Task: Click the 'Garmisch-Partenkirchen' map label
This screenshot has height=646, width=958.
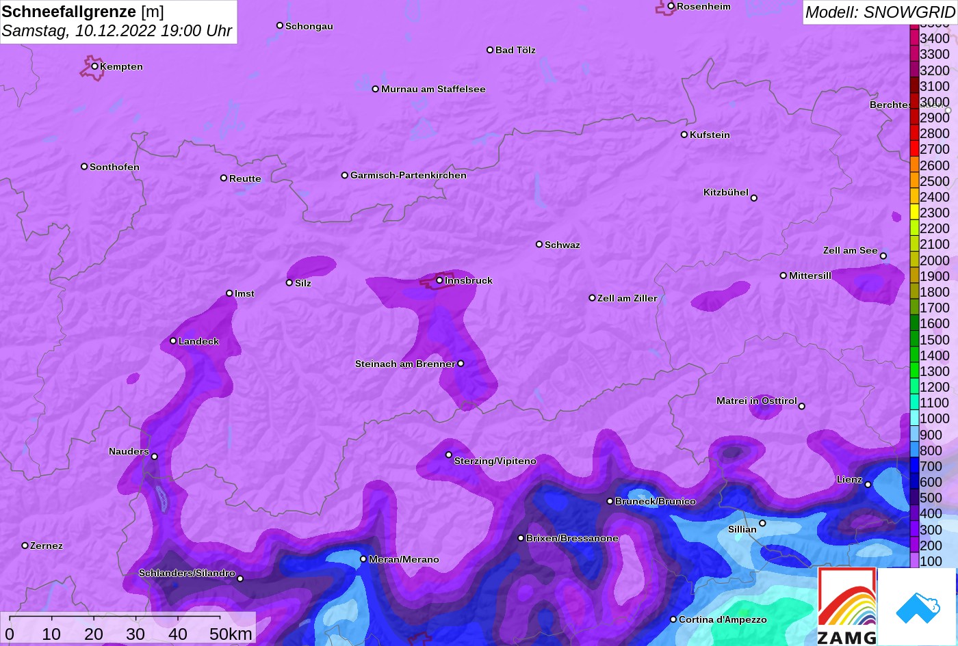Action: point(409,176)
